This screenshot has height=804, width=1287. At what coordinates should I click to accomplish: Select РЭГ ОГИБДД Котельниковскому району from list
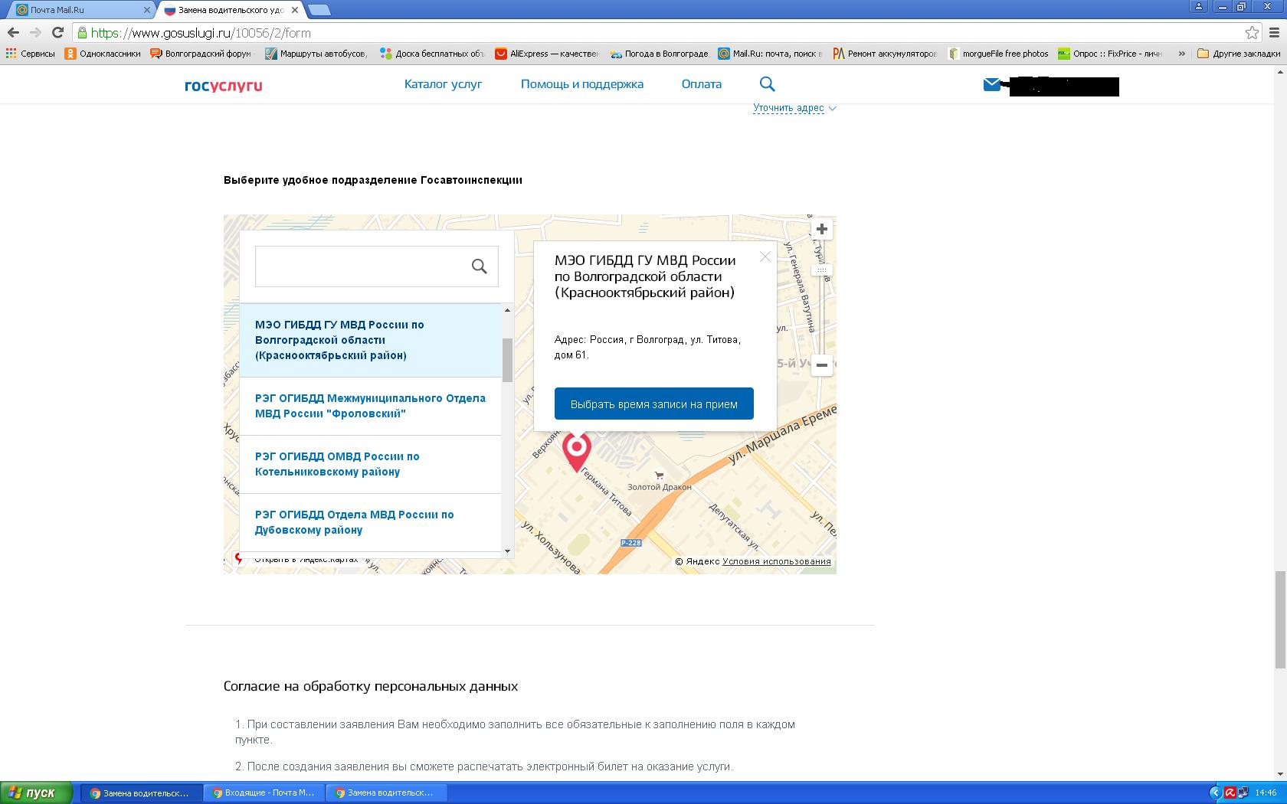click(337, 464)
